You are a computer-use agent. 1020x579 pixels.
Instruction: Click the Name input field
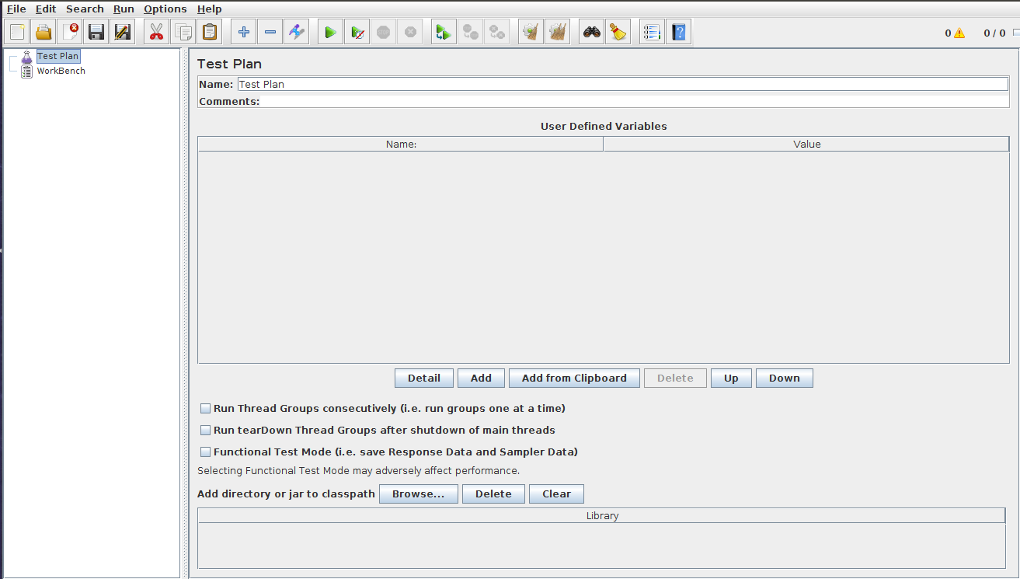click(623, 84)
